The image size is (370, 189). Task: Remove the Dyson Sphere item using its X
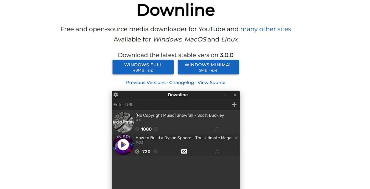point(236,138)
